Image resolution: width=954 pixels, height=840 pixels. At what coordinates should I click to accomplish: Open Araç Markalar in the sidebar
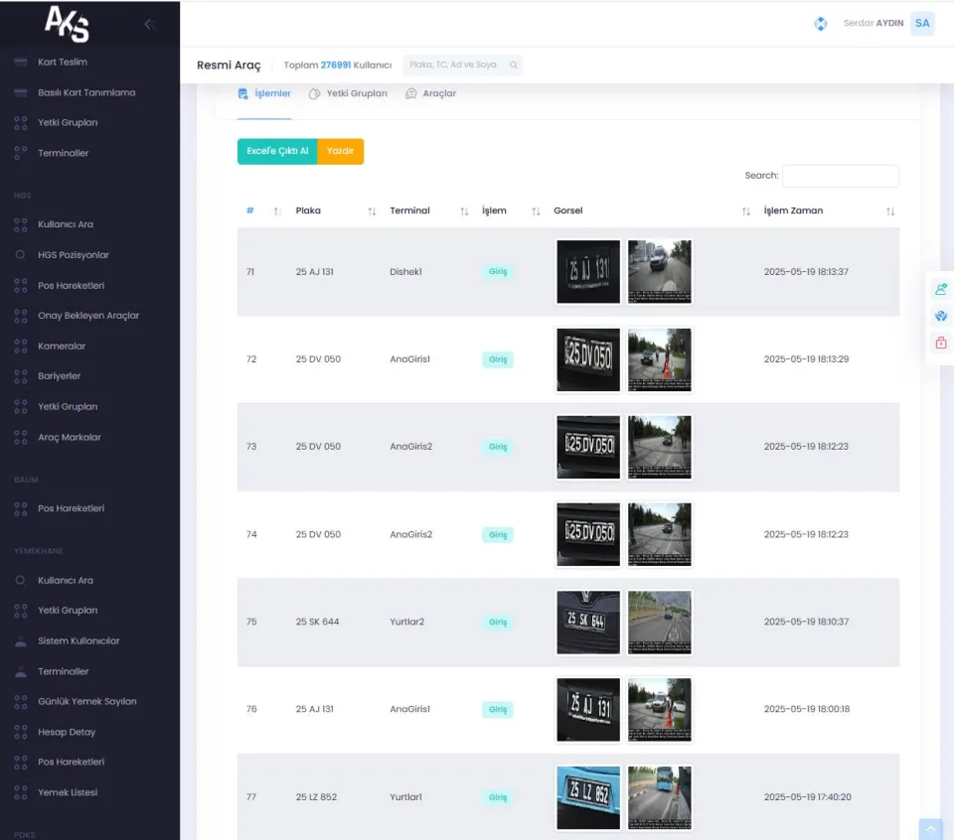70,437
